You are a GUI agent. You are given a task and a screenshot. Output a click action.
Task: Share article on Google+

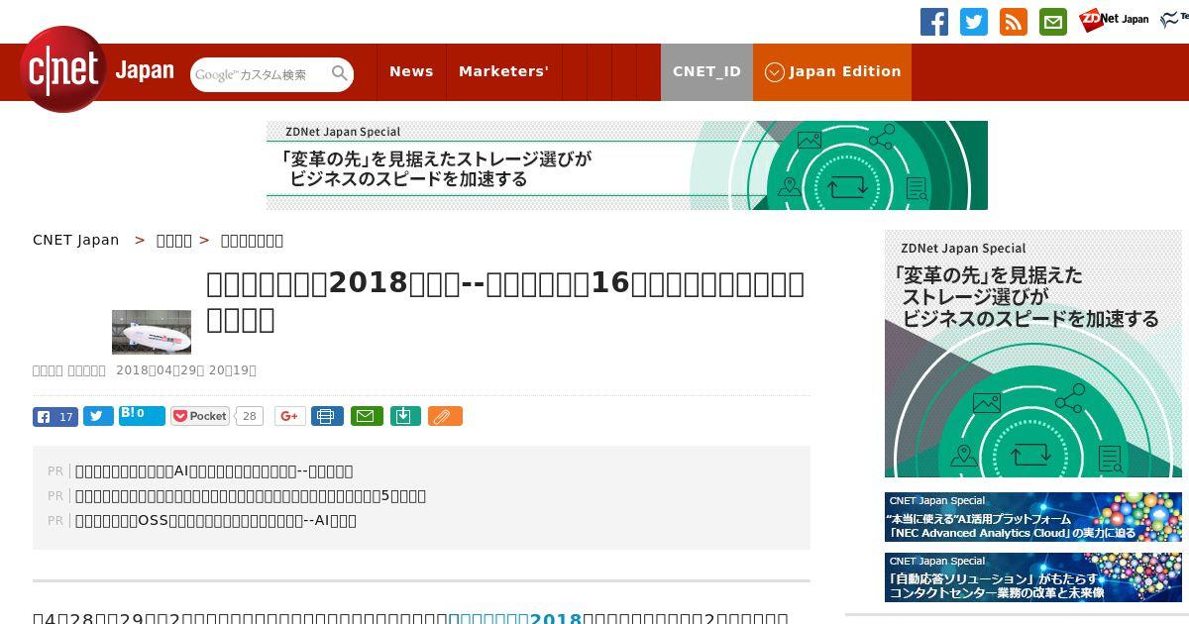tap(290, 416)
